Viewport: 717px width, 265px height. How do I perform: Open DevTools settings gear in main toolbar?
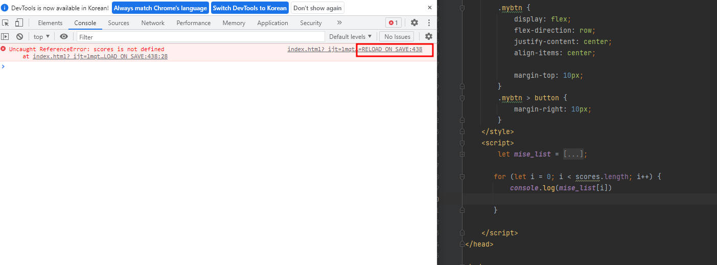click(414, 23)
